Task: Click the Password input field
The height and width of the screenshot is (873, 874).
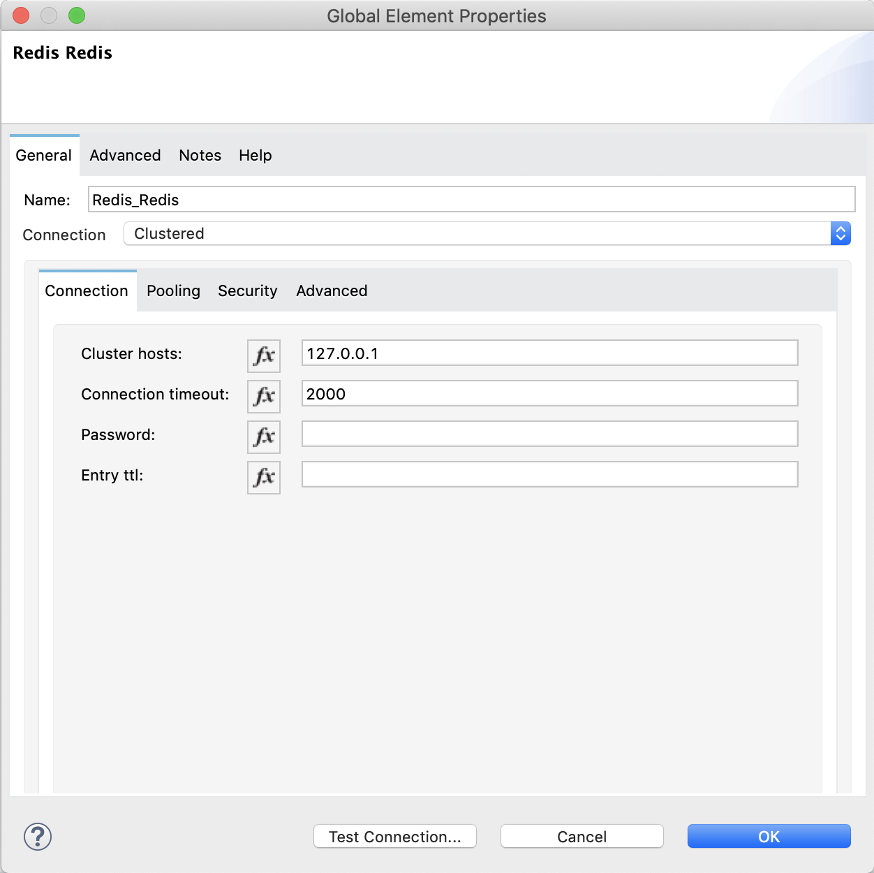Action: 549,434
